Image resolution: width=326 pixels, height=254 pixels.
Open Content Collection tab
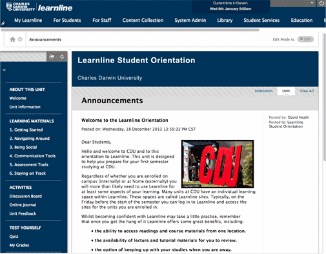(x=143, y=20)
